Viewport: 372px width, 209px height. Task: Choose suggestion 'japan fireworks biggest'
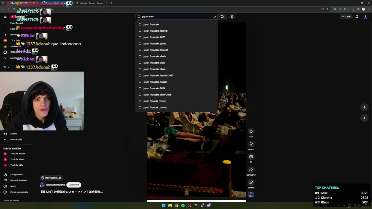pos(176,50)
